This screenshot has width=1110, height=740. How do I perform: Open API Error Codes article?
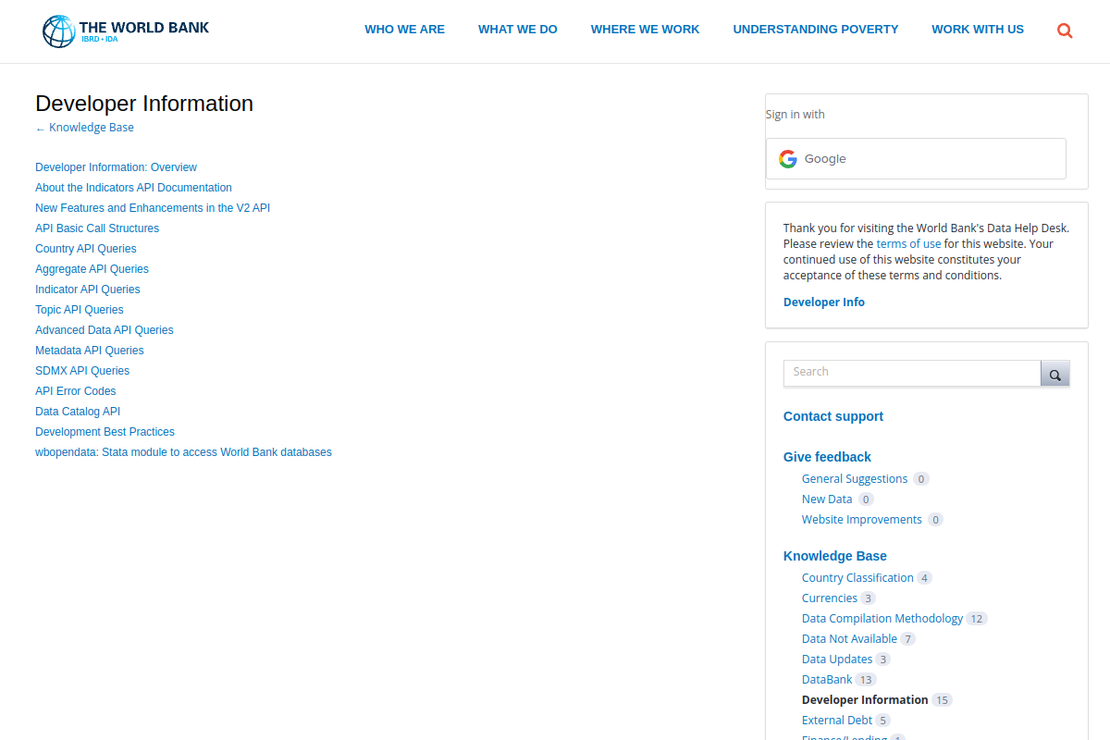(x=76, y=391)
